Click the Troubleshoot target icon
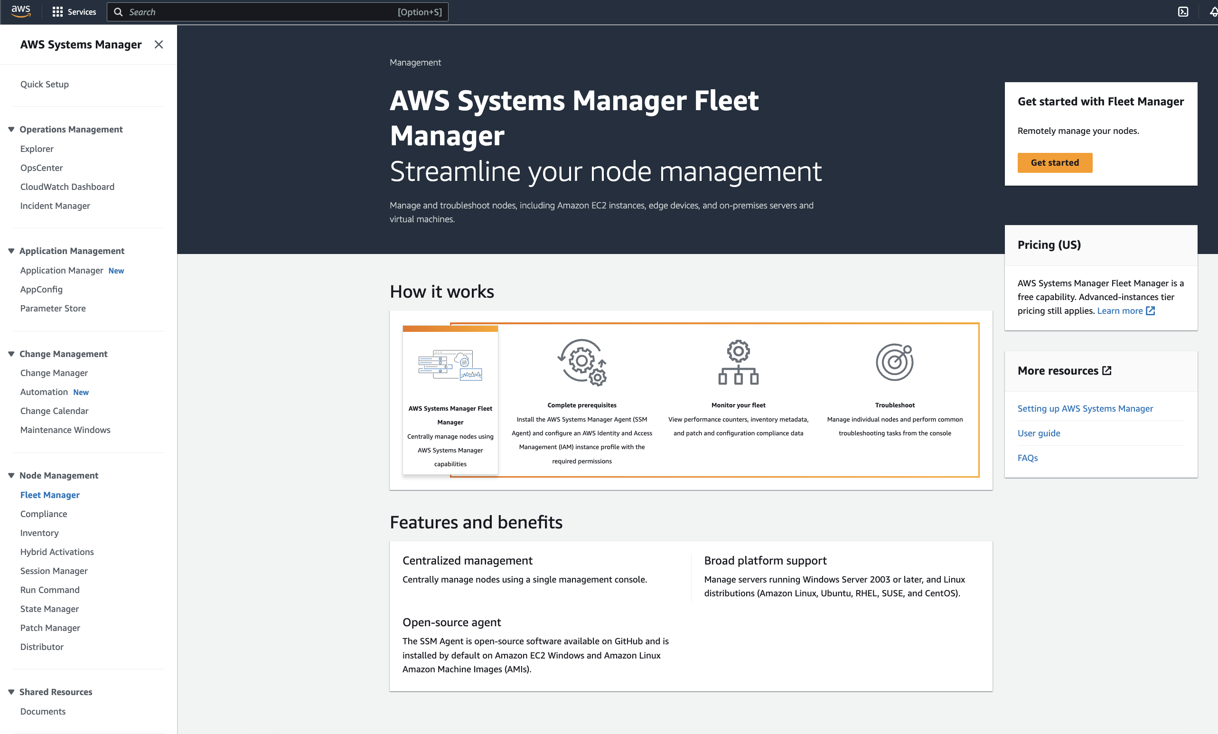This screenshot has width=1218, height=734. tap(894, 362)
